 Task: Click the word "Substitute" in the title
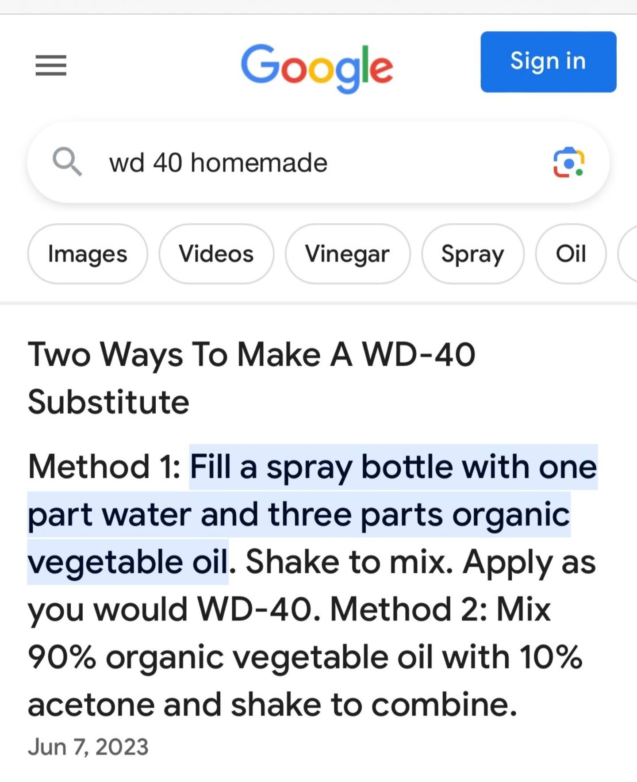coord(108,402)
